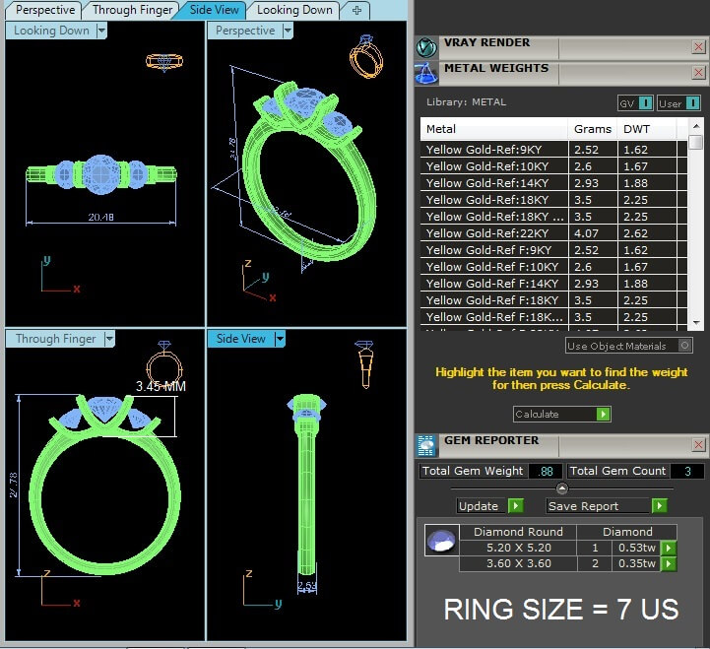
Task: Switch to the top Perspective tab
Action: pos(44,10)
